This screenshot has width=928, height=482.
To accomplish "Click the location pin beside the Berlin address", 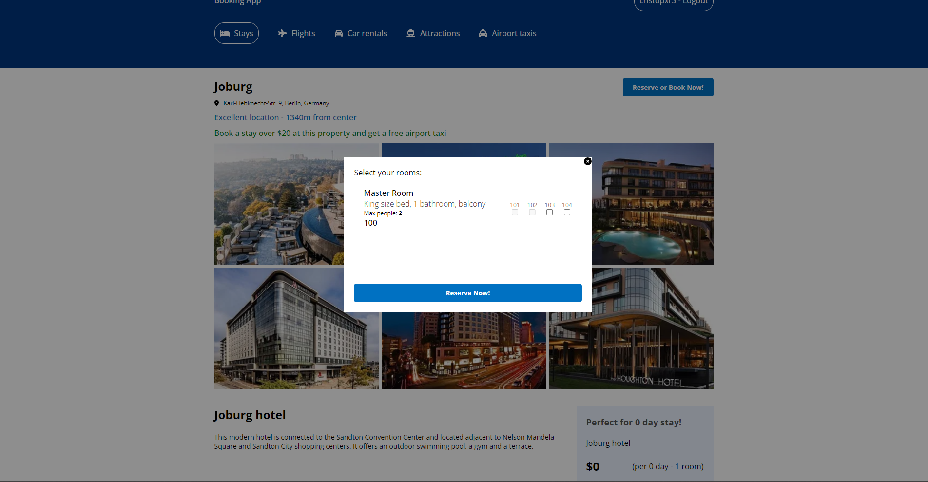I will (x=217, y=103).
